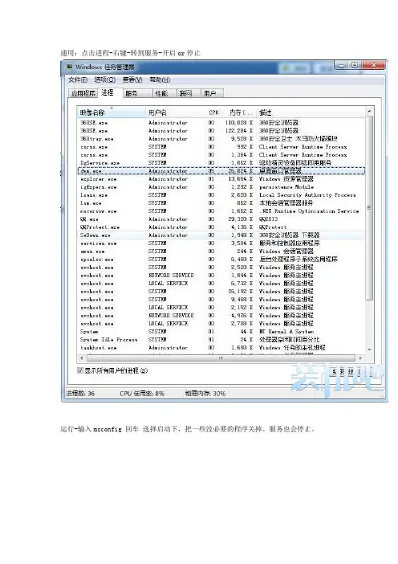Click the horizontal scrollbar thumb under process list
The image size is (398, 564).
[x=221, y=358]
